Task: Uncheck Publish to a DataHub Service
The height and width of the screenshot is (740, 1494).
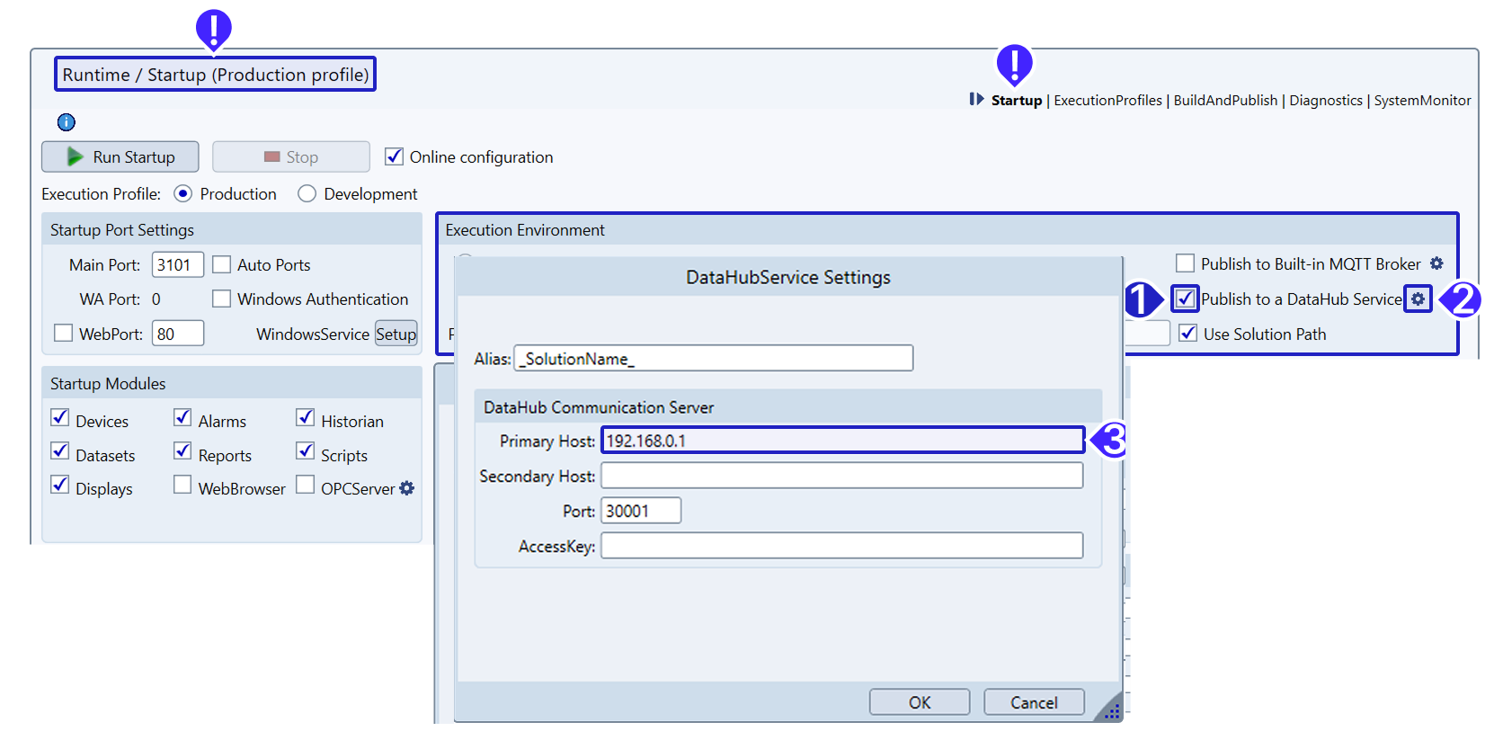Action: click(1186, 299)
